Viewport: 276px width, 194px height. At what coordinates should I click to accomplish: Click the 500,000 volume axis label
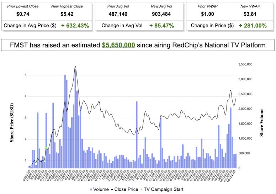[244, 153]
